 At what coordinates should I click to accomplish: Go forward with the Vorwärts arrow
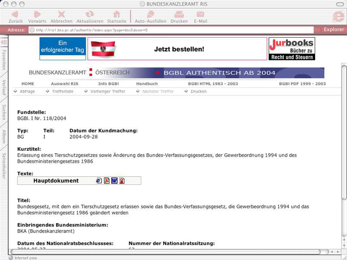click(37, 14)
